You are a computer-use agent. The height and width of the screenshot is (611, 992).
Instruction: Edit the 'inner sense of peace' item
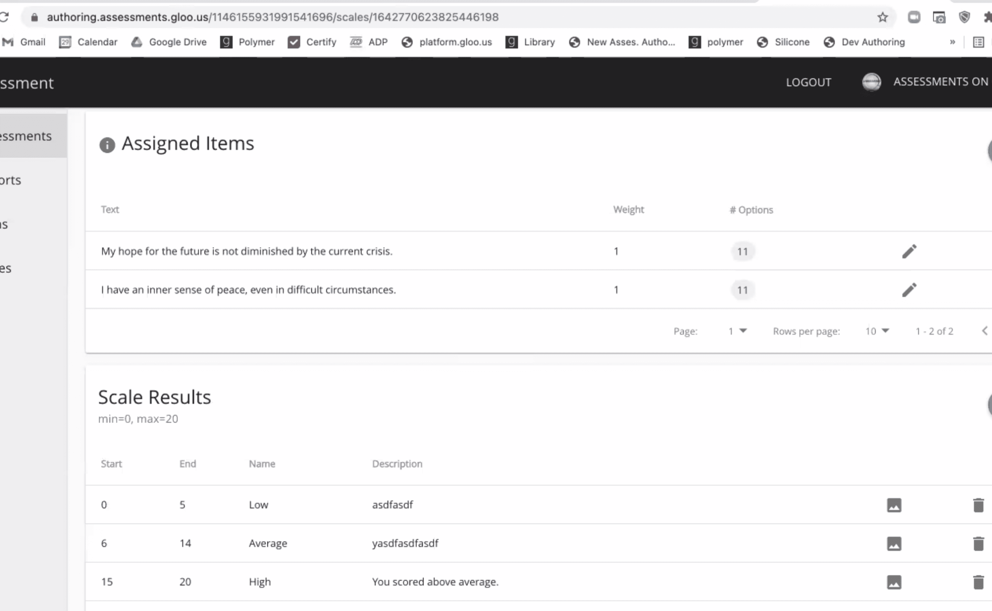(x=909, y=290)
